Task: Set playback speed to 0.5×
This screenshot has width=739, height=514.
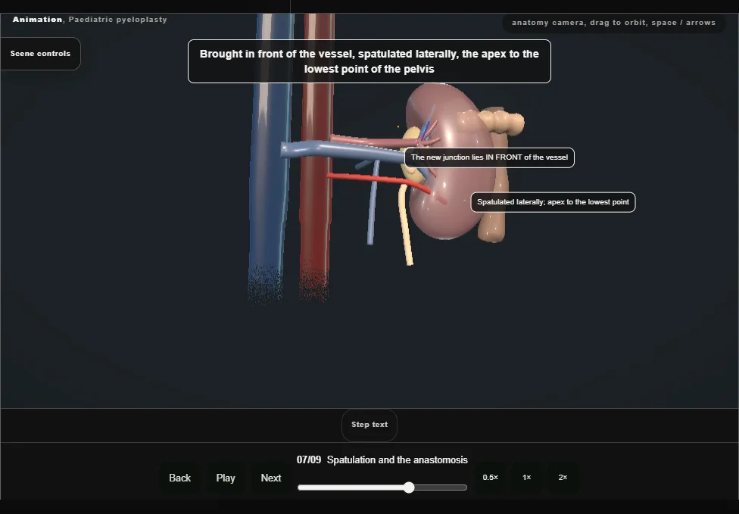Action: tap(490, 478)
